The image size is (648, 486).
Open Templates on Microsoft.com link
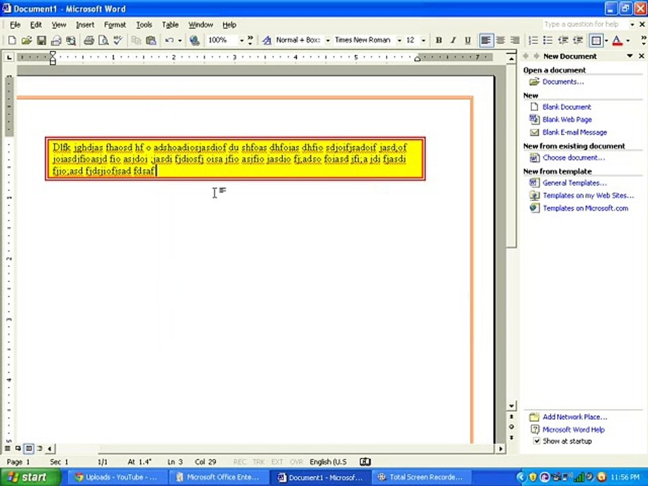pyautogui.click(x=585, y=209)
